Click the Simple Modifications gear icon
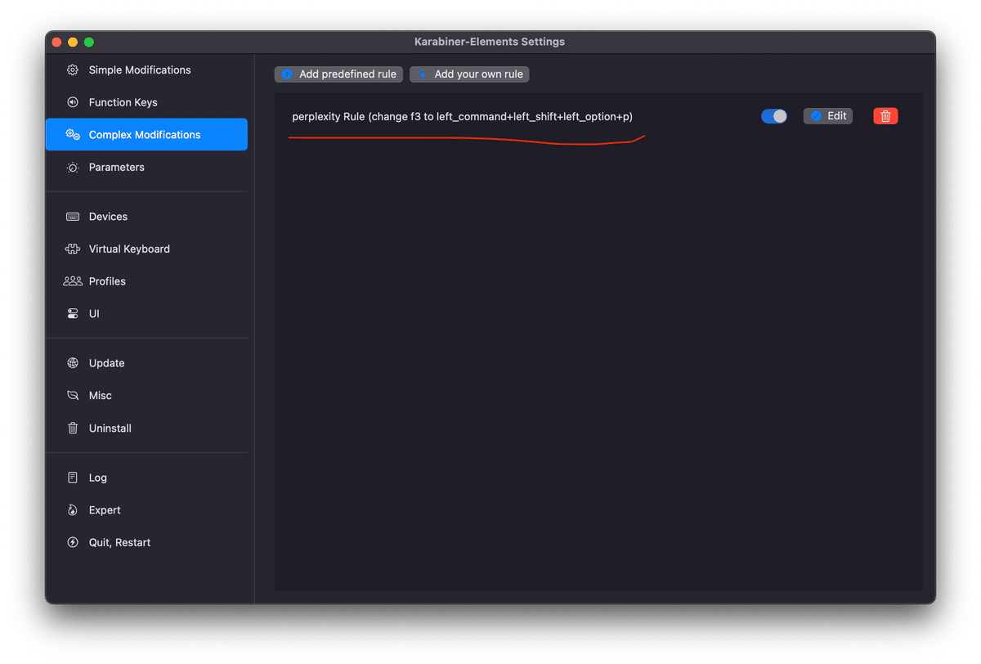Viewport: 981px width, 664px height. (73, 70)
